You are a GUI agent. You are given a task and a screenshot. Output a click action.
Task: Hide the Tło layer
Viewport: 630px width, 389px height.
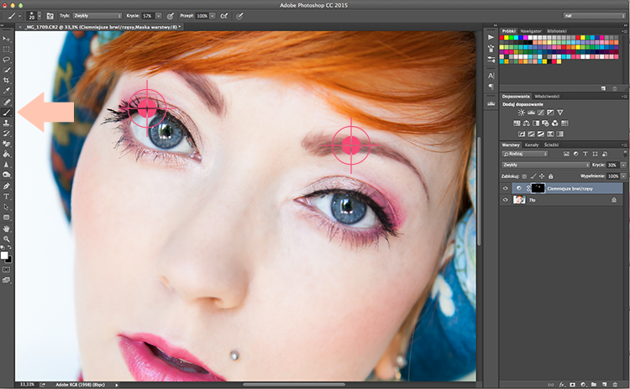point(506,200)
